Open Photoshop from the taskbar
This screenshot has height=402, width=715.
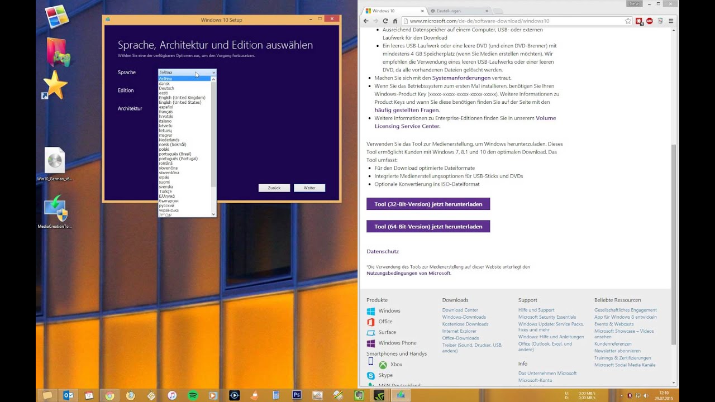[297, 395]
